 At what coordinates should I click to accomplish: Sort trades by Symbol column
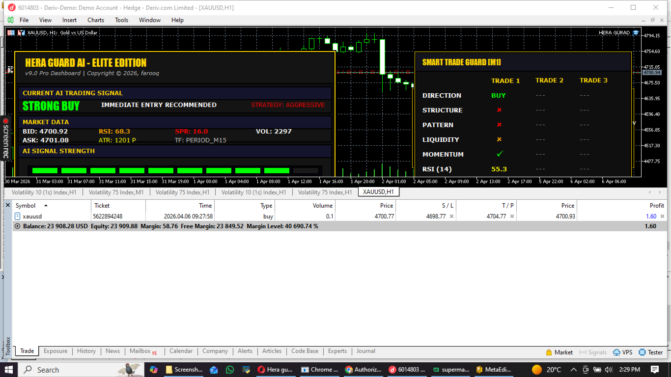click(x=52, y=206)
